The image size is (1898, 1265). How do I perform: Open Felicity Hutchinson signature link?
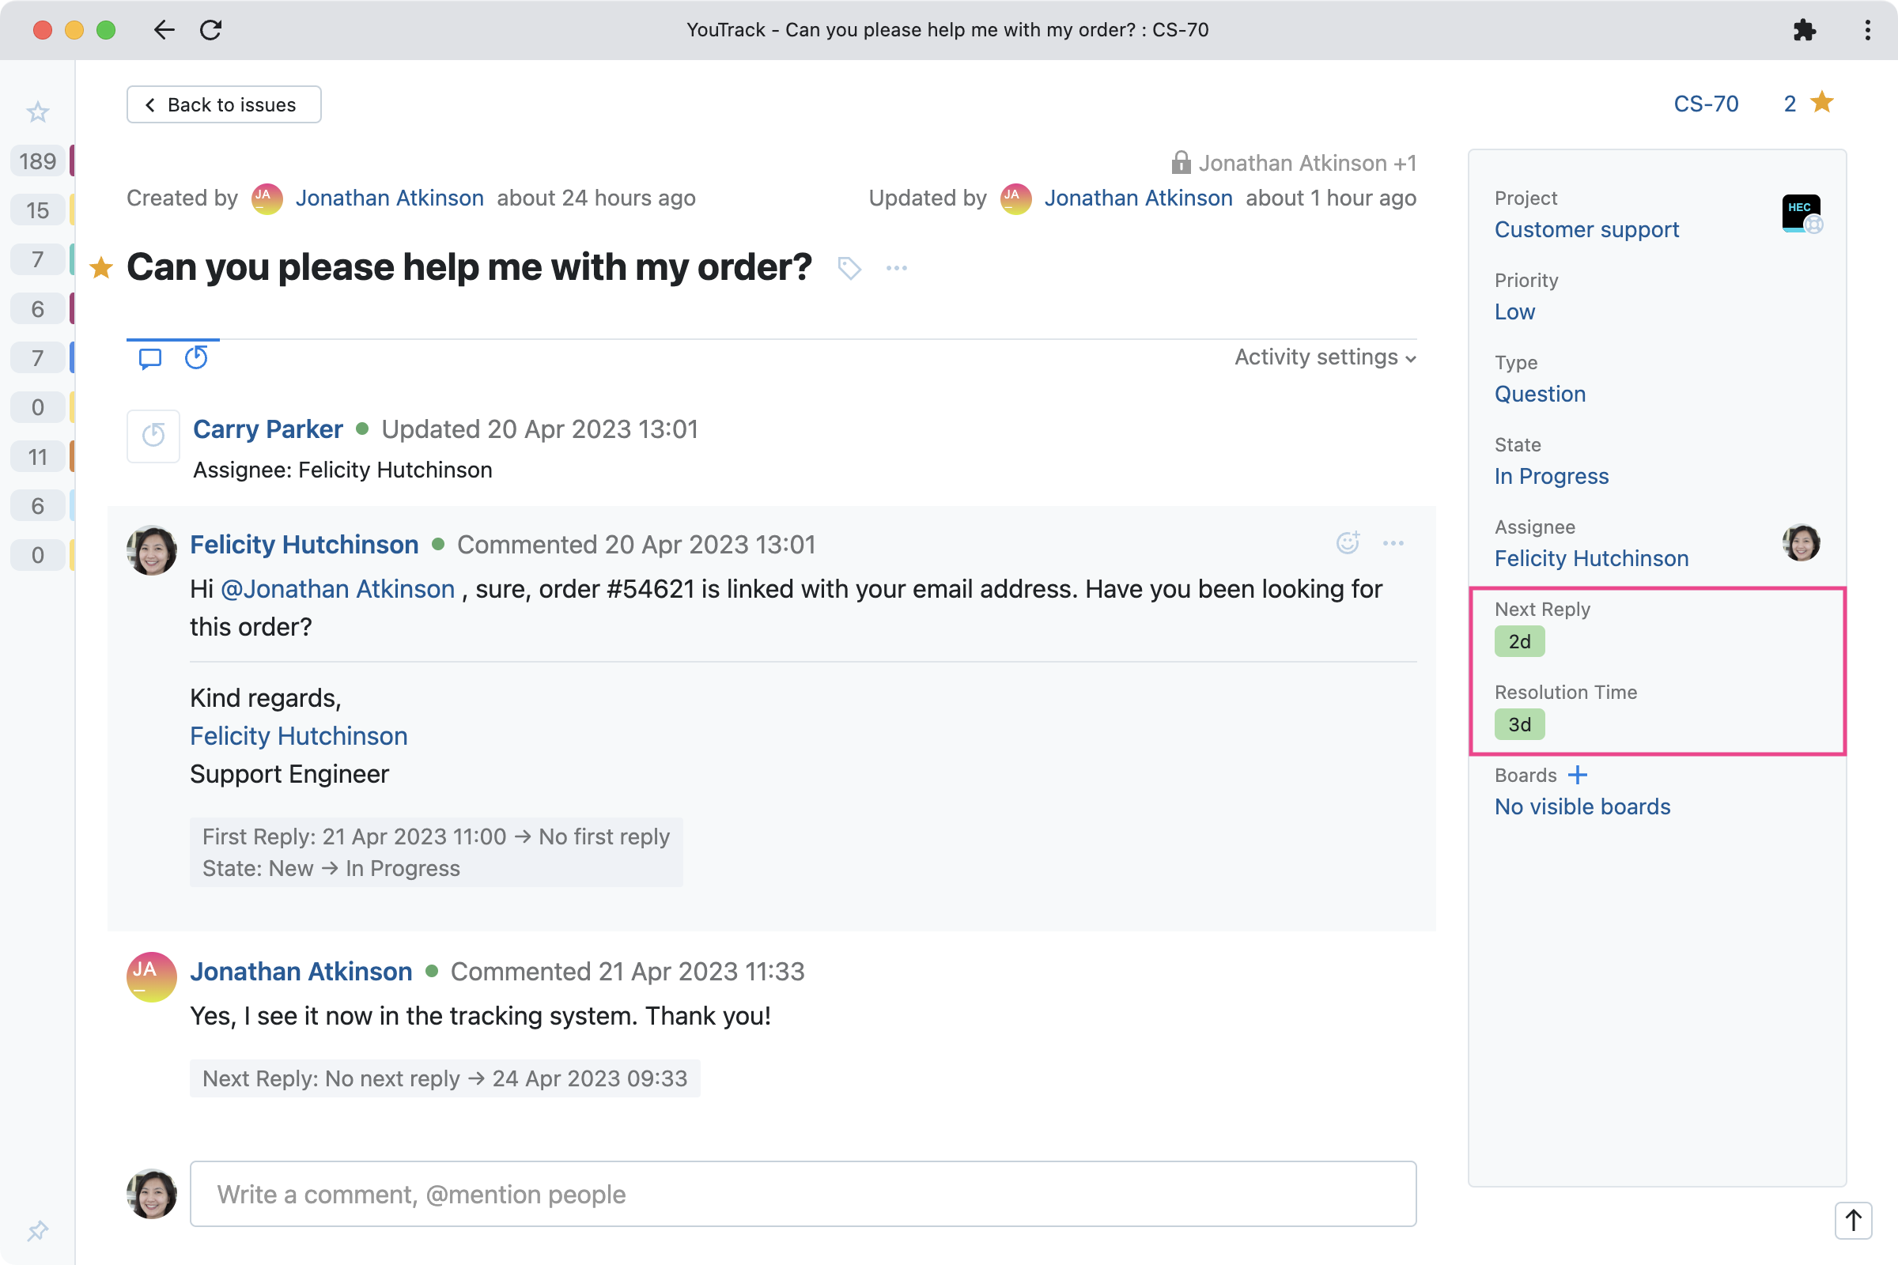tap(299, 736)
